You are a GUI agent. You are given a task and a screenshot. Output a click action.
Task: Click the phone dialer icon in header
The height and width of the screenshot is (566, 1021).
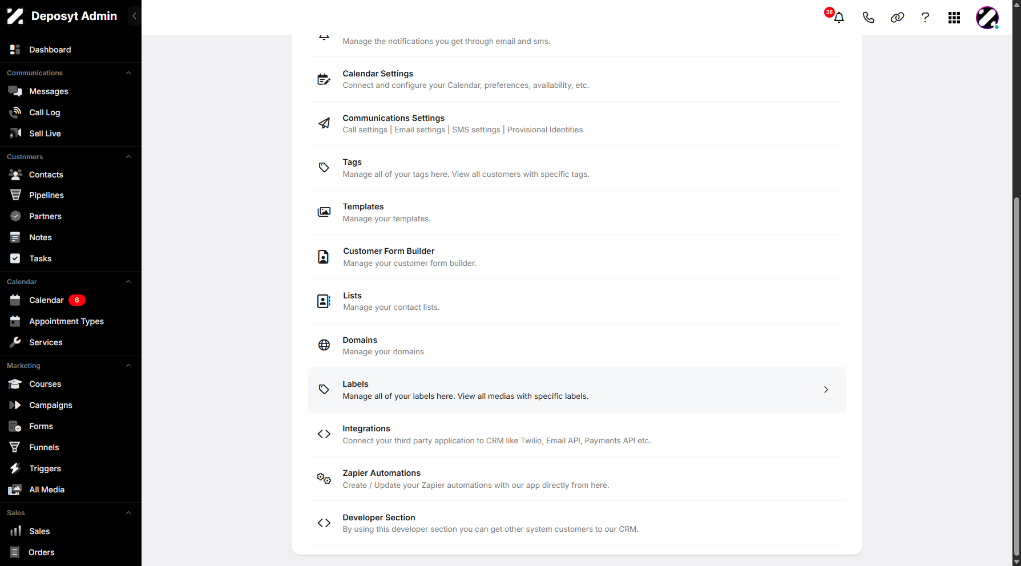tap(868, 18)
